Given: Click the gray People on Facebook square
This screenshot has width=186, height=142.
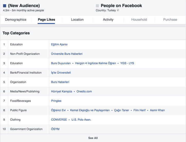Looking at the screenshot, I should (x=97, y=6).
